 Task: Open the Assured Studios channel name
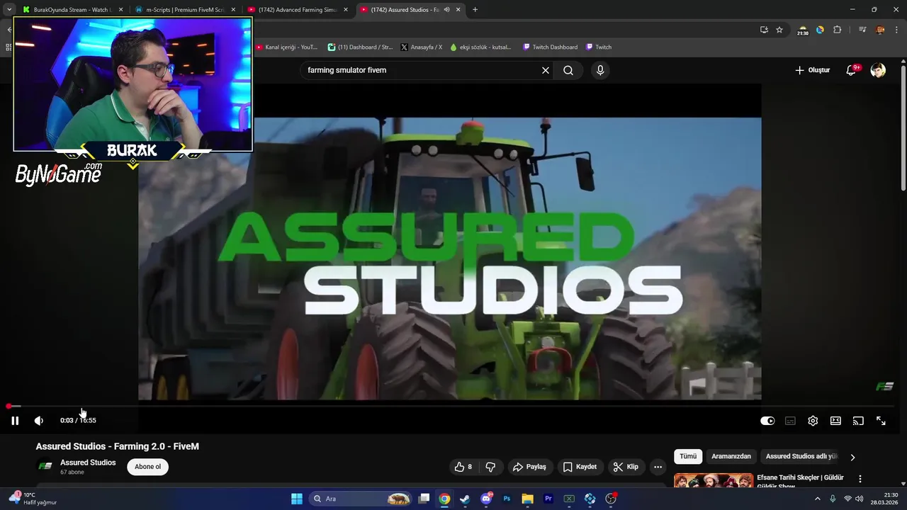click(x=88, y=463)
